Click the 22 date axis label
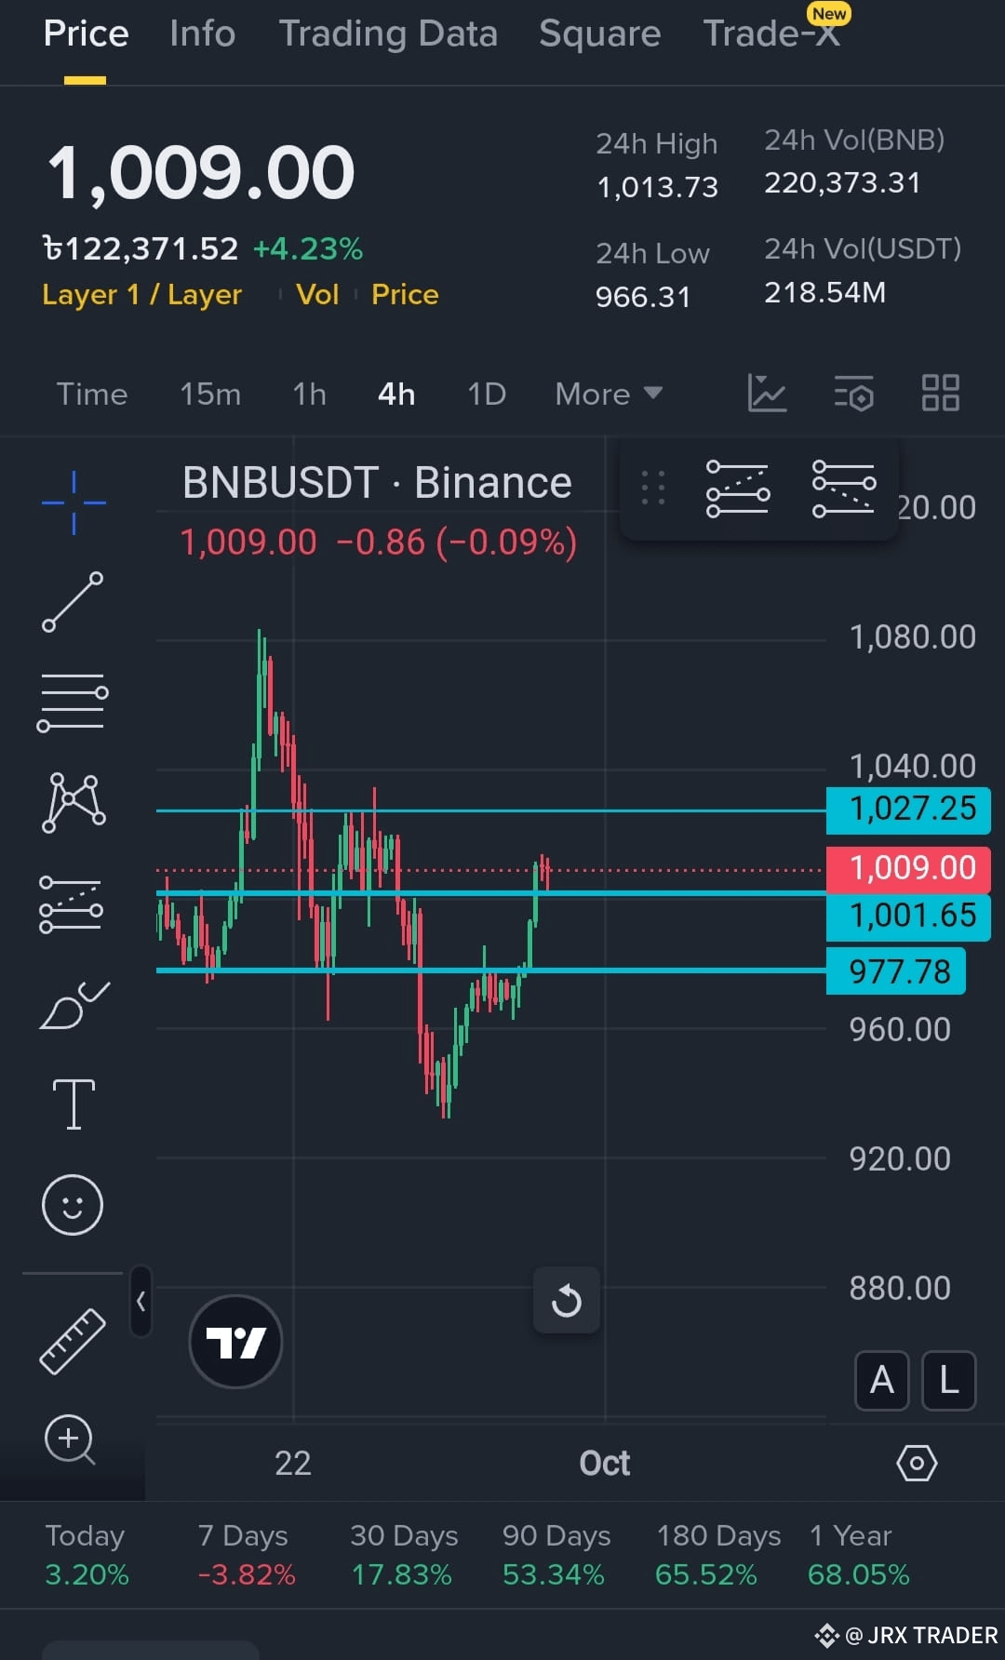Viewport: 1005px width, 1660px height. 293,1464
